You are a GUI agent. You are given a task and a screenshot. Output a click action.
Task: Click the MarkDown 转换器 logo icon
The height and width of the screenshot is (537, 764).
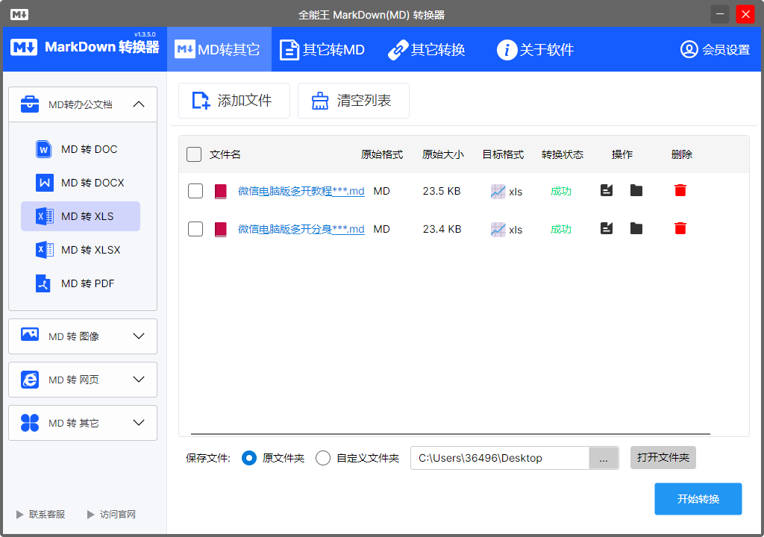24,47
